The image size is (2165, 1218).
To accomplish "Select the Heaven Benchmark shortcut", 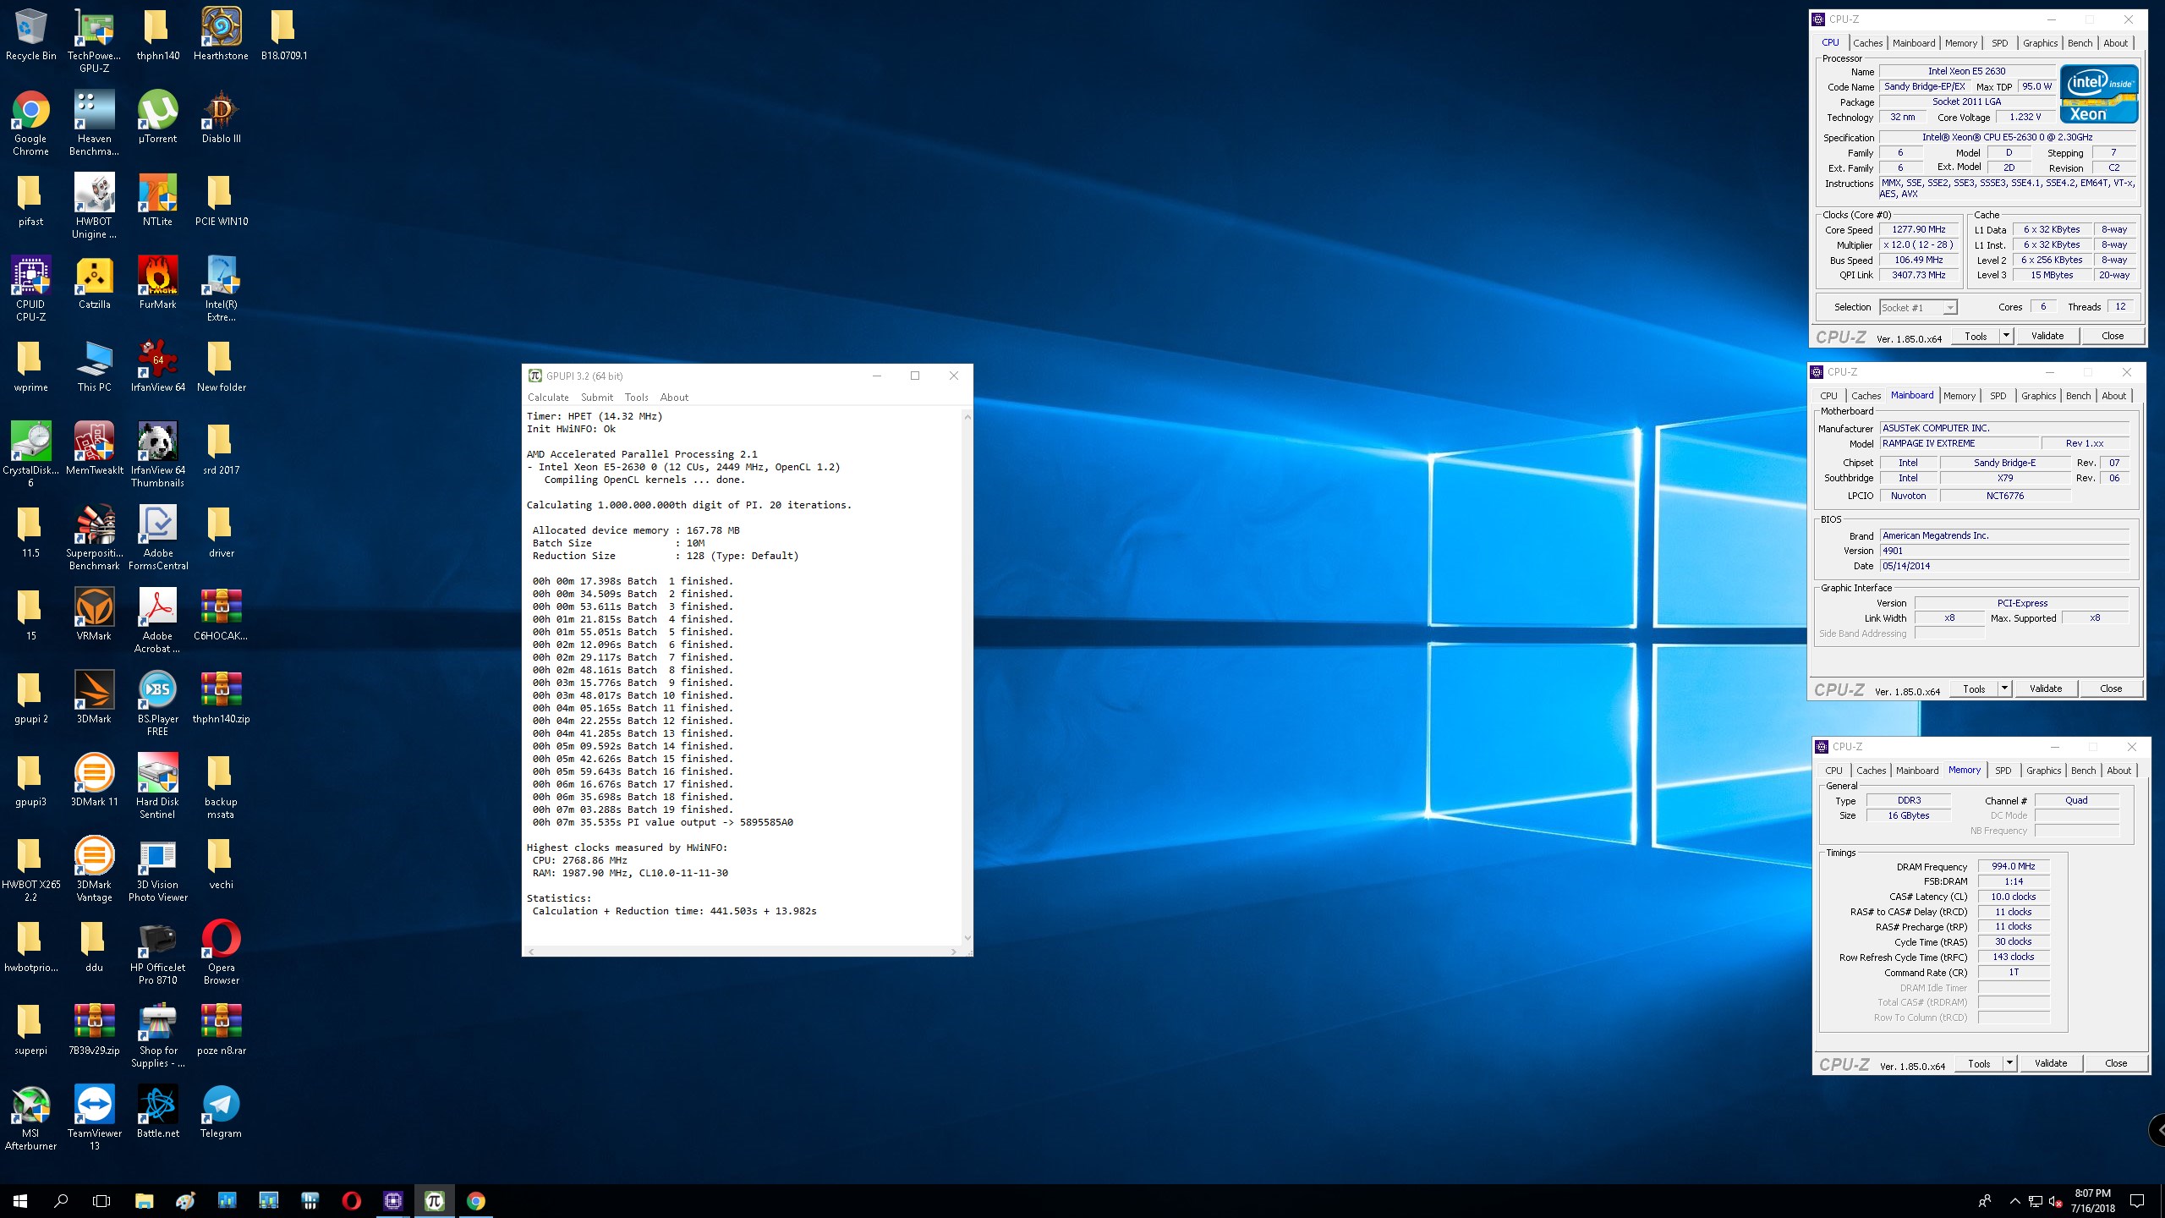I will point(94,123).
